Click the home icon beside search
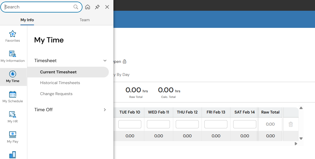Screen dimensions: 315x159 tap(88, 7)
